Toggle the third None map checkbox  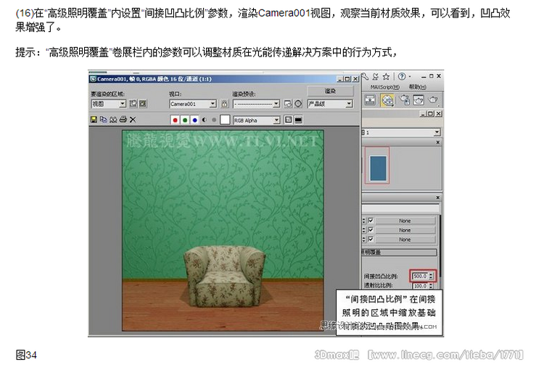[x=371, y=239]
